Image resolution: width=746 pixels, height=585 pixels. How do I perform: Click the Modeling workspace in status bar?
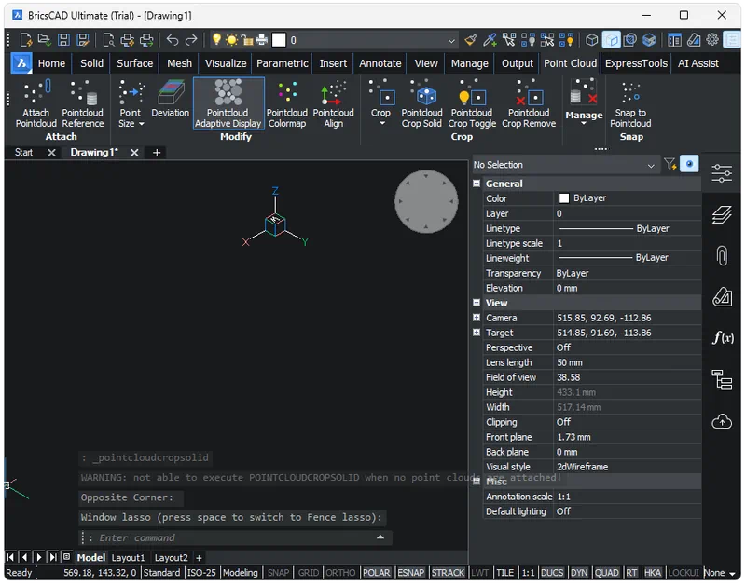pyautogui.click(x=241, y=573)
